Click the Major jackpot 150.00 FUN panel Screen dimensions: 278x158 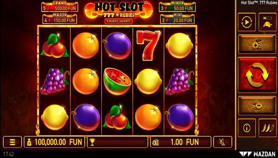pyautogui.click(x=60, y=18)
